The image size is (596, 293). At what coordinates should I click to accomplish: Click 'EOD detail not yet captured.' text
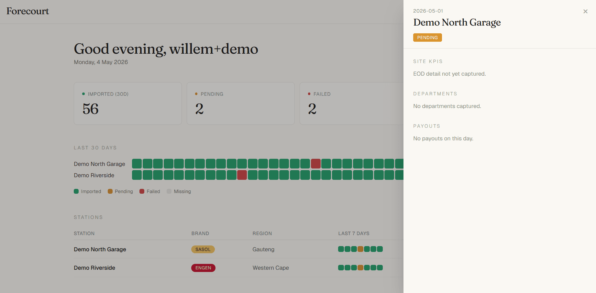(x=449, y=74)
